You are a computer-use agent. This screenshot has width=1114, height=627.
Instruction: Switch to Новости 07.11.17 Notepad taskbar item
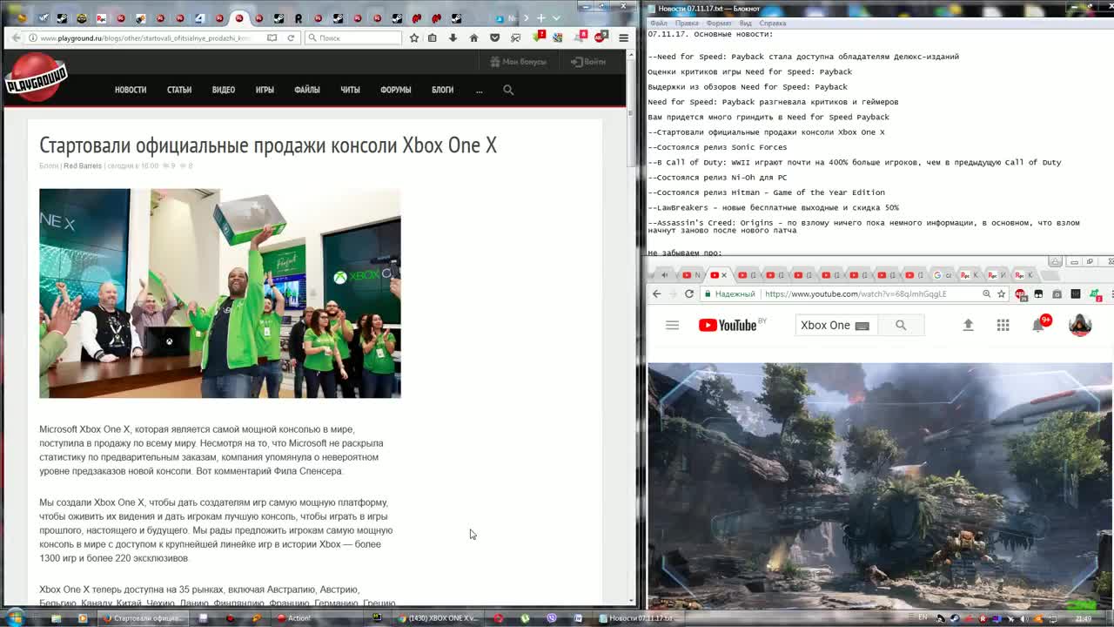click(642, 618)
